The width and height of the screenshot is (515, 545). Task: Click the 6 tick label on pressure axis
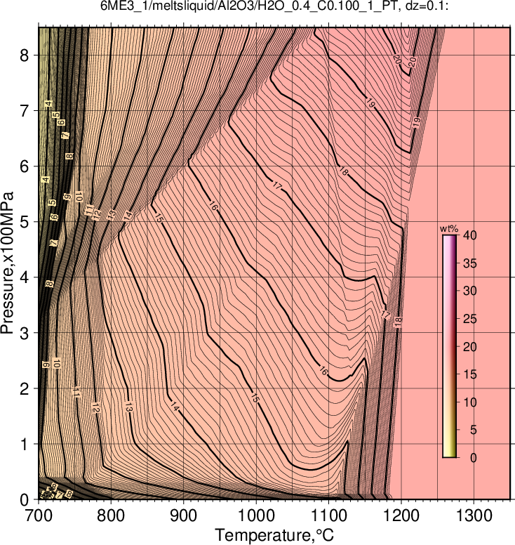point(25,166)
